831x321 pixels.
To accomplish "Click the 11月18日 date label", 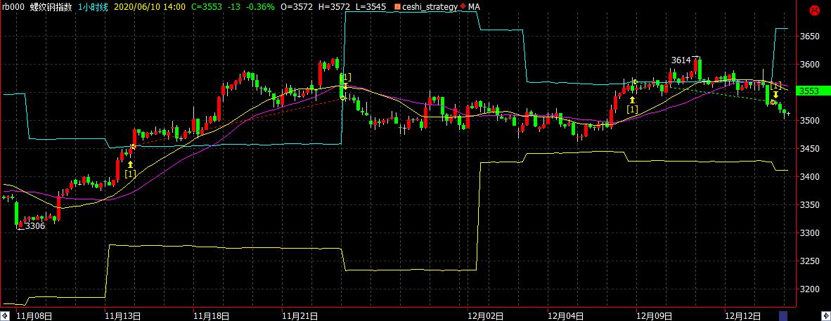I will (212, 316).
